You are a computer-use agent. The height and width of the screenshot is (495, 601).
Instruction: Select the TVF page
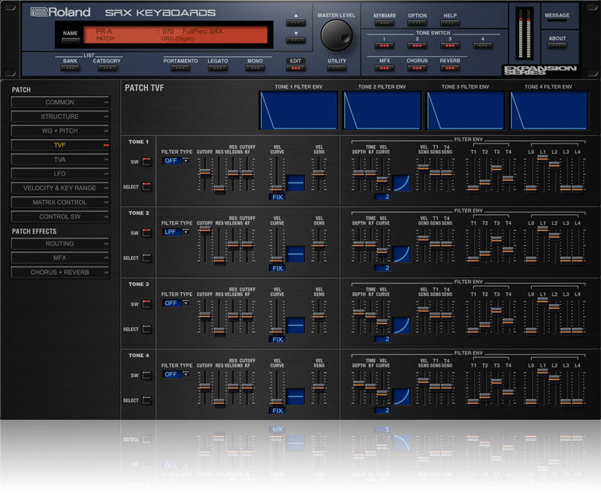(60, 145)
